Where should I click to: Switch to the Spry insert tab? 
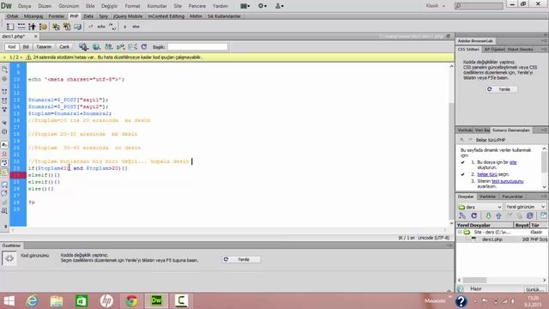(103, 16)
